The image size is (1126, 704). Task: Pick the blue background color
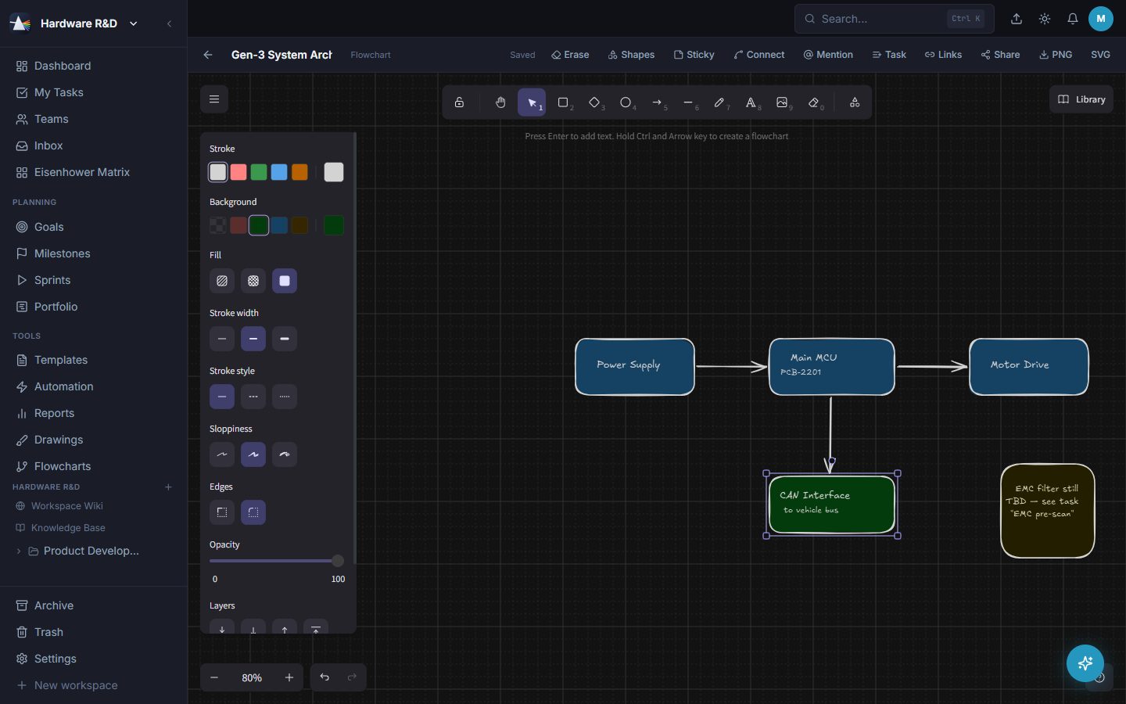[x=279, y=225]
